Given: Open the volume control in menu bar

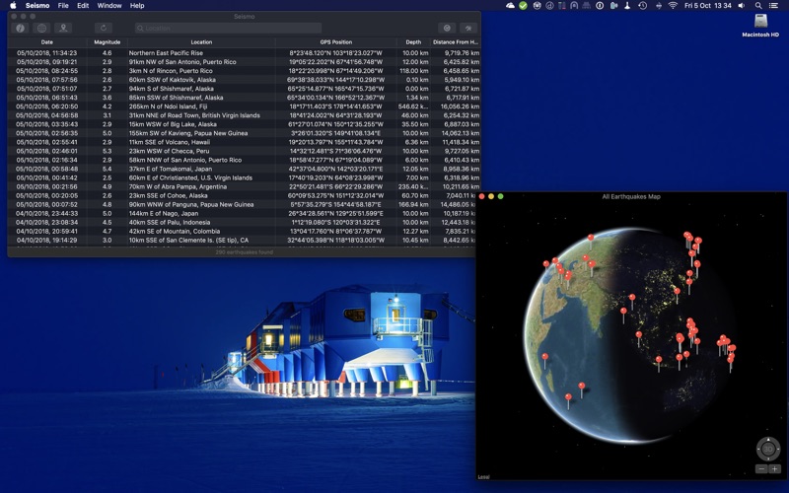Looking at the screenshot, I should (x=742, y=6).
